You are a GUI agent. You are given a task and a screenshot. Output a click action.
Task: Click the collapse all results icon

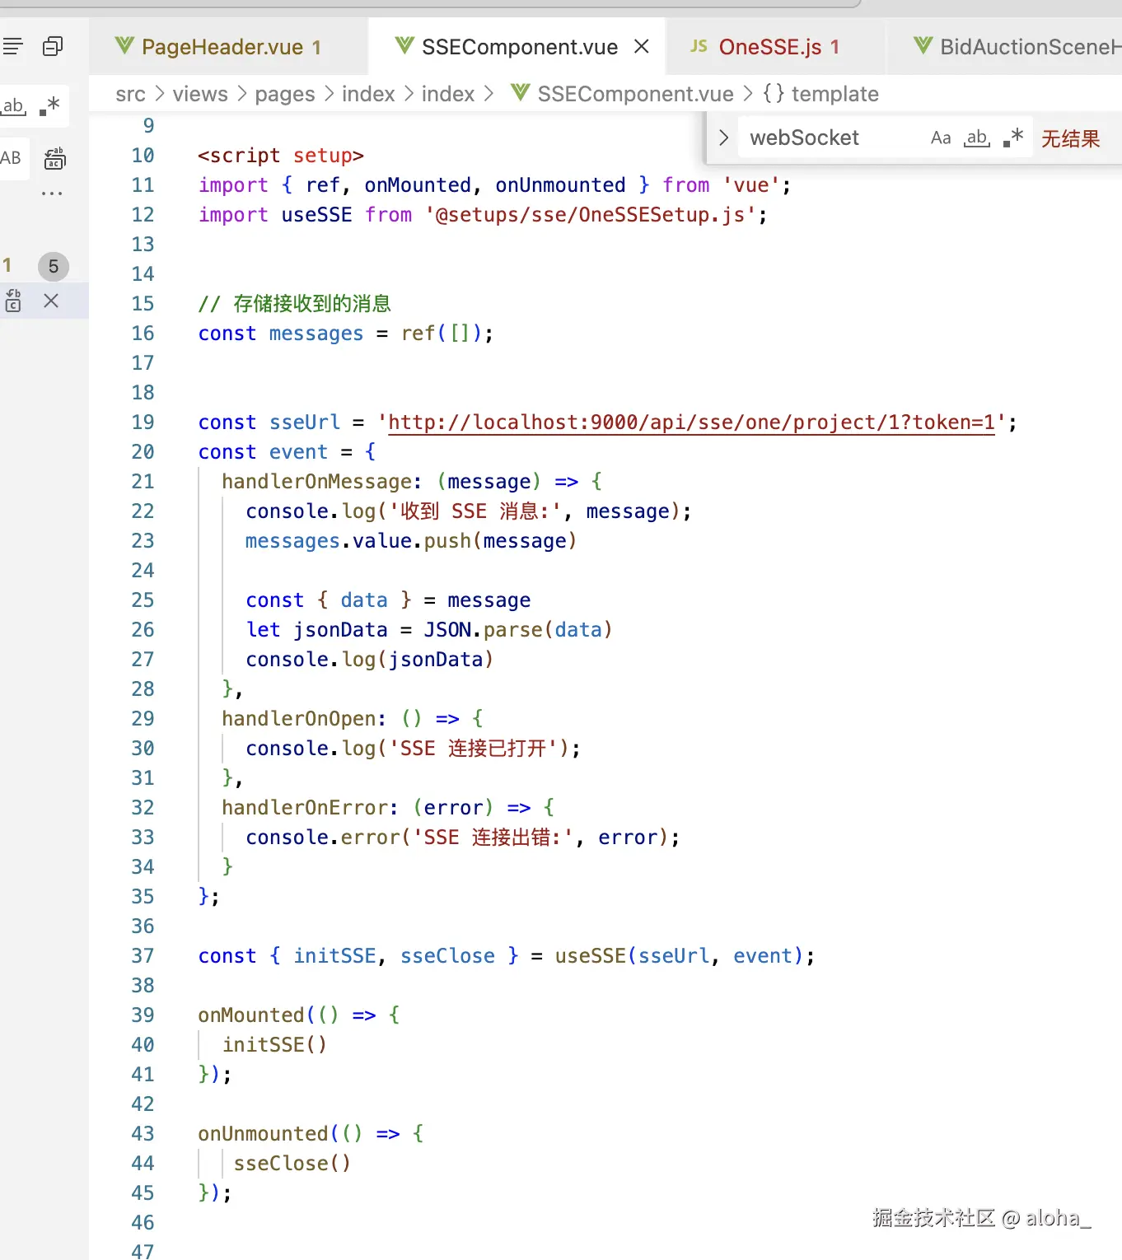point(53,46)
